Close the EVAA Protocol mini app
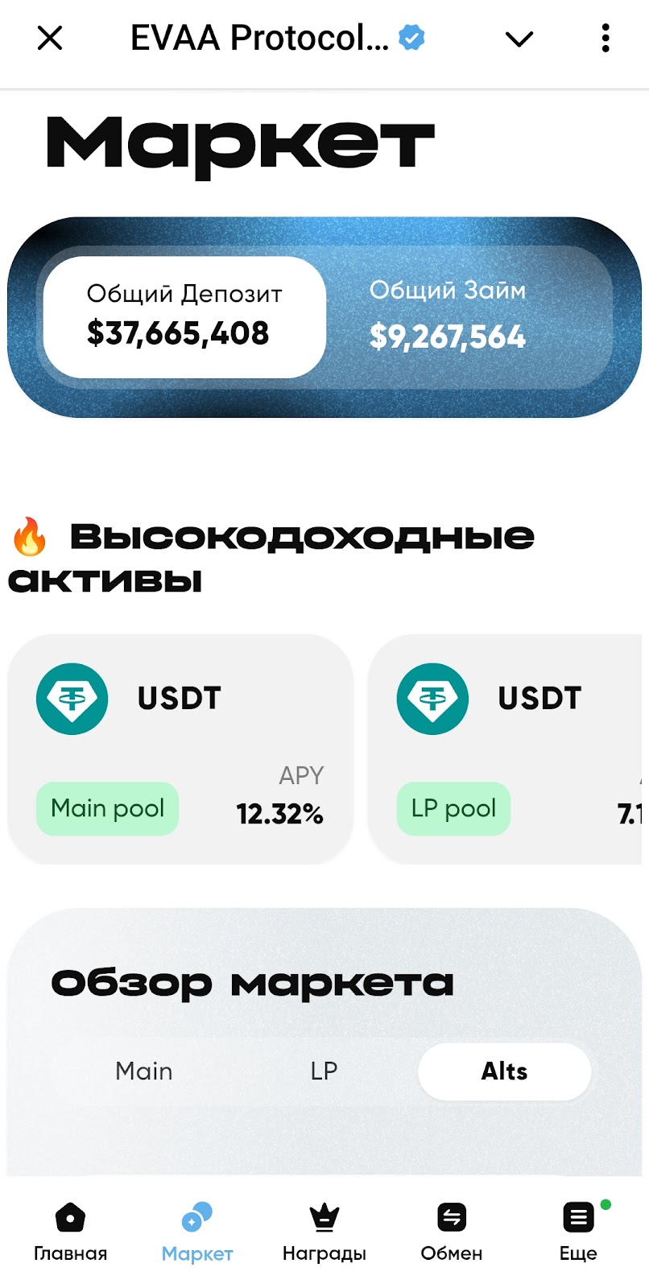This screenshot has width=649, height=1288. click(x=50, y=38)
